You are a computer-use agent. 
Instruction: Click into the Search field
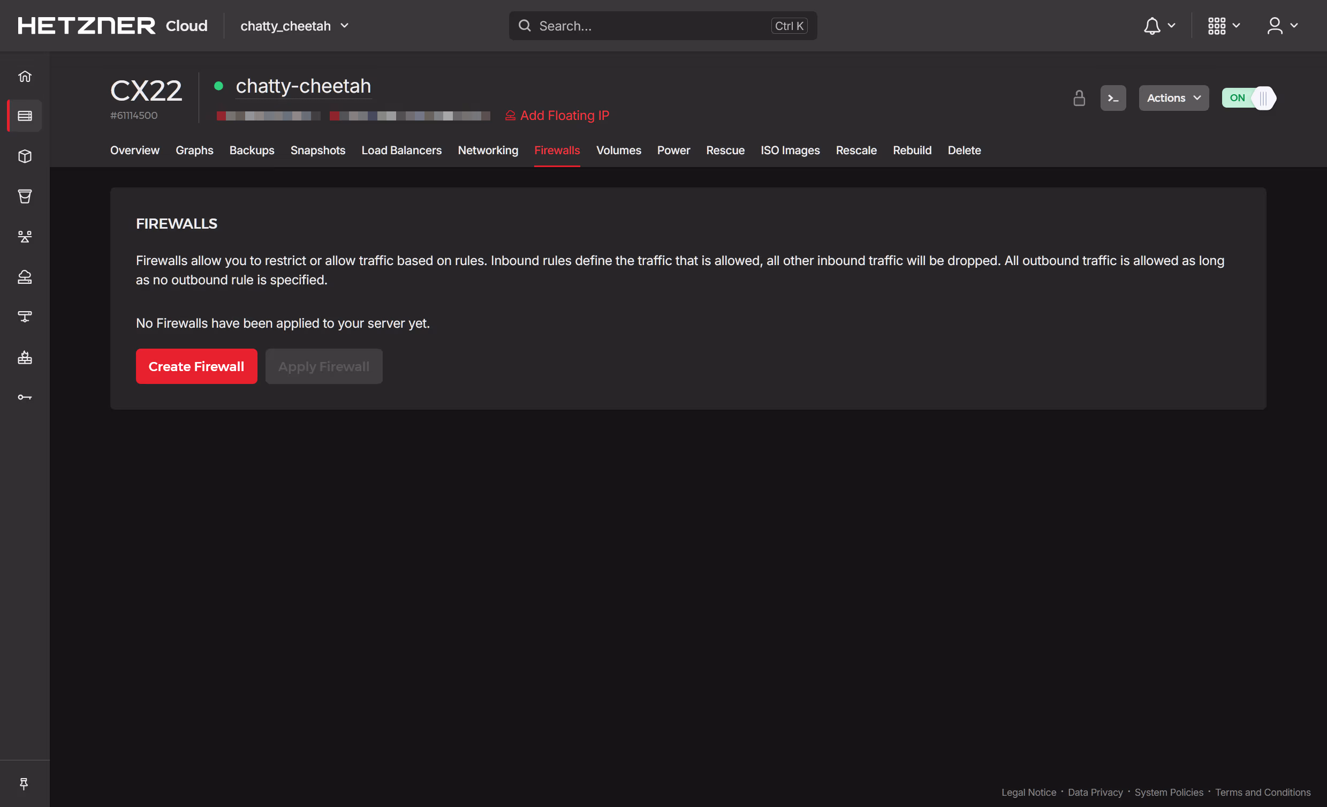click(x=651, y=26)
